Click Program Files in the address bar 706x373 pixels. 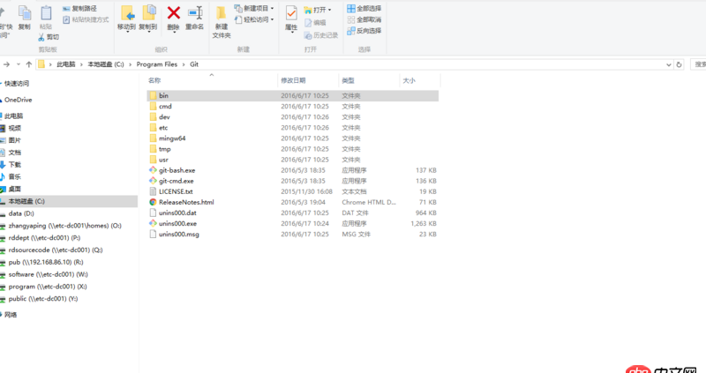(157, 64)
